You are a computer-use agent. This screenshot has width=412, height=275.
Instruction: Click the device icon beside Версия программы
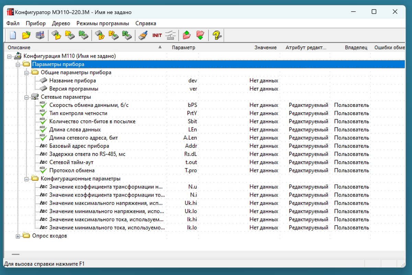[x=44, y=89]
